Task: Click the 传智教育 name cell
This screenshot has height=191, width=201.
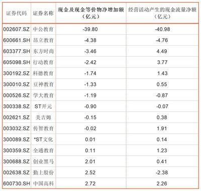Action: (x=43, y=129)
